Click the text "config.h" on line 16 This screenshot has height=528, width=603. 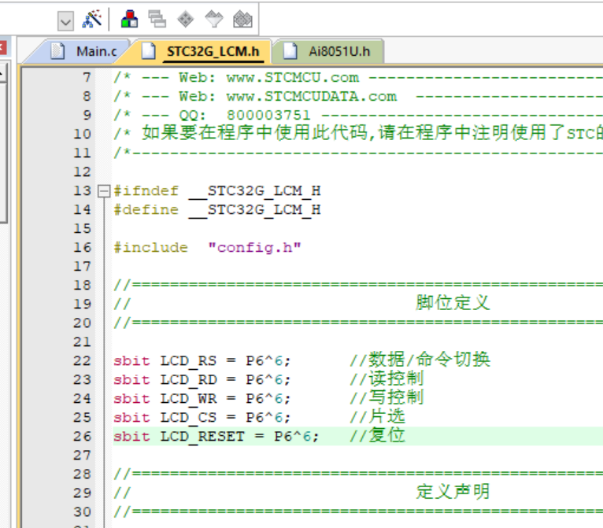pos(254,248)
